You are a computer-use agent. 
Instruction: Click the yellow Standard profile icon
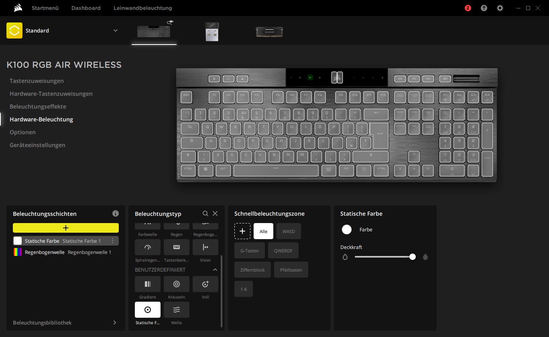14,30
